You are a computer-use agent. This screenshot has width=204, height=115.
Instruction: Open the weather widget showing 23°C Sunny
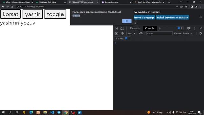pos(155,112)
